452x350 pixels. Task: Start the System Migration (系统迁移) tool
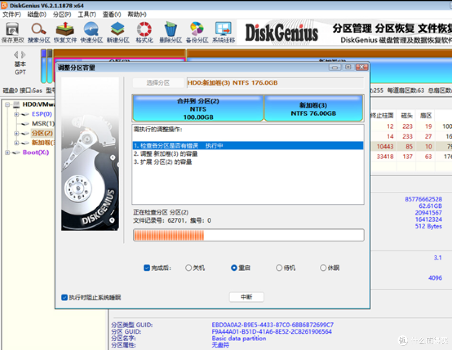223,32
